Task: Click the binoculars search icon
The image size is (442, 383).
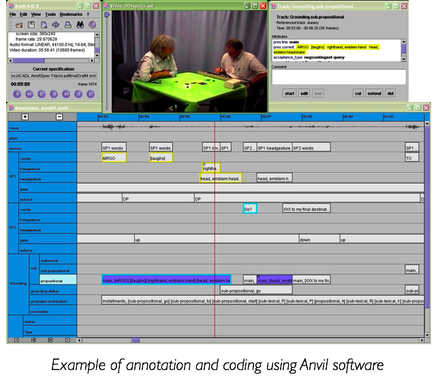Action: point(79,24)
